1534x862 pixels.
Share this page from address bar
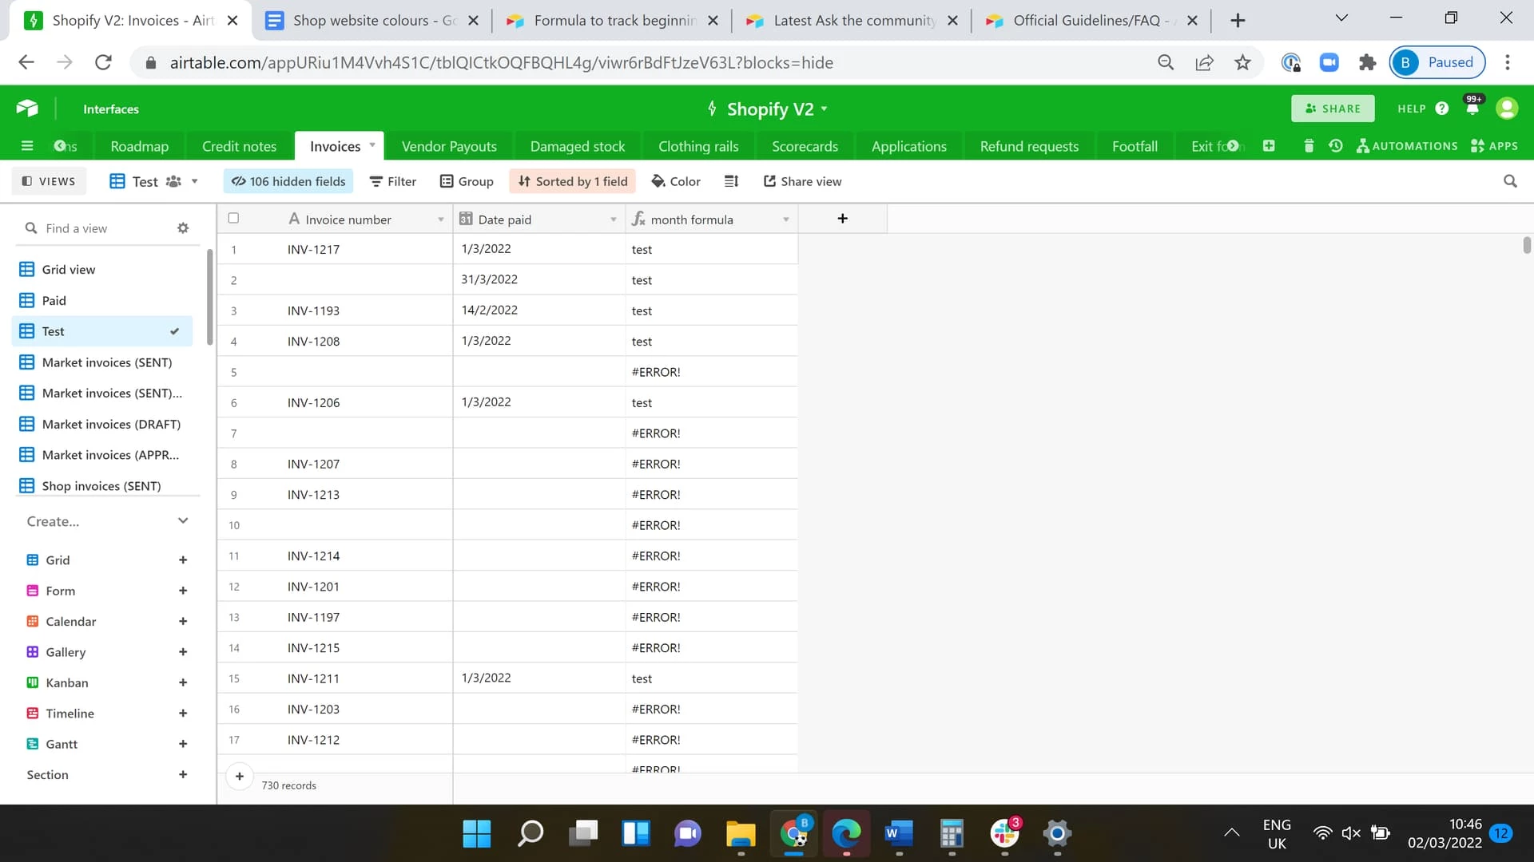1204,62
